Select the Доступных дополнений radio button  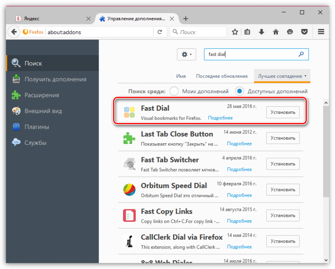(x=239, y=91)
